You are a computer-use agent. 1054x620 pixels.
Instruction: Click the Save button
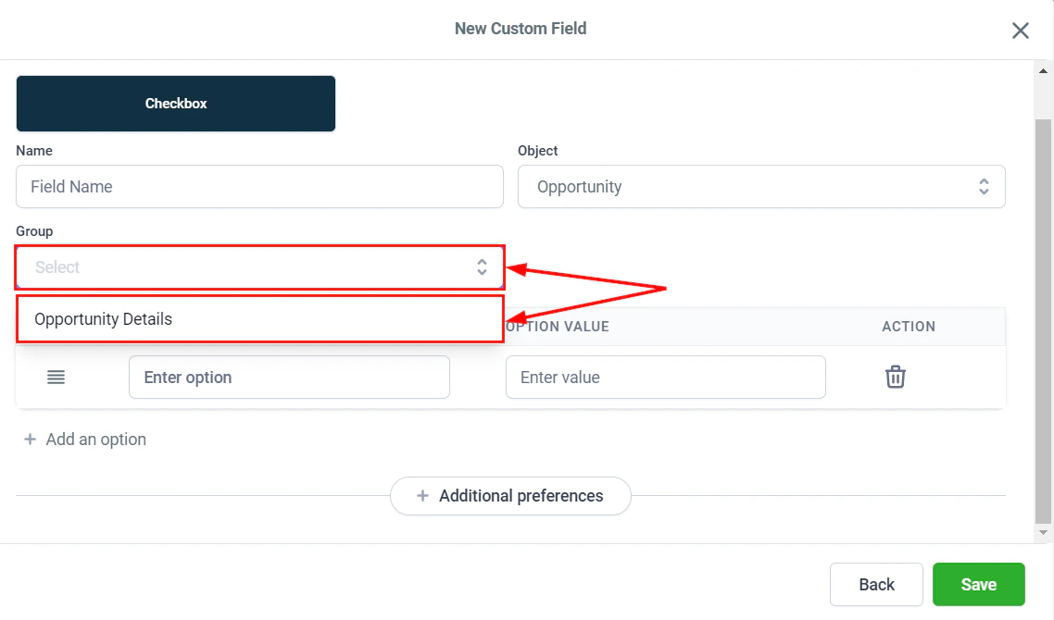click(978, 584)
